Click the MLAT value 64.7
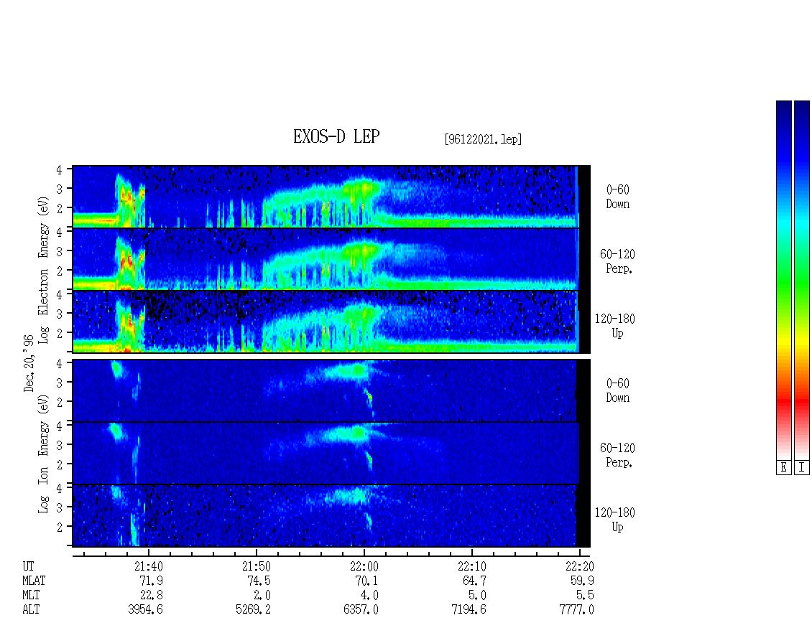 point(474,581)
